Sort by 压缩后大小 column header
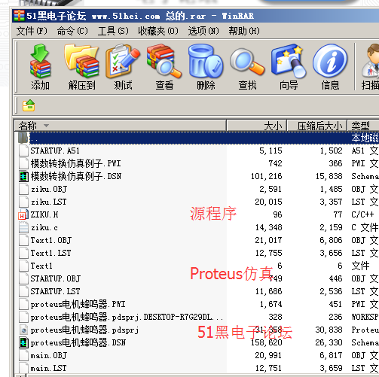379x377 pixels. click(317, 126)
